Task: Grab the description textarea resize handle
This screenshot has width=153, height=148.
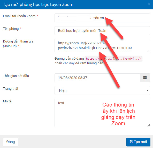Action: pos(149,125)
